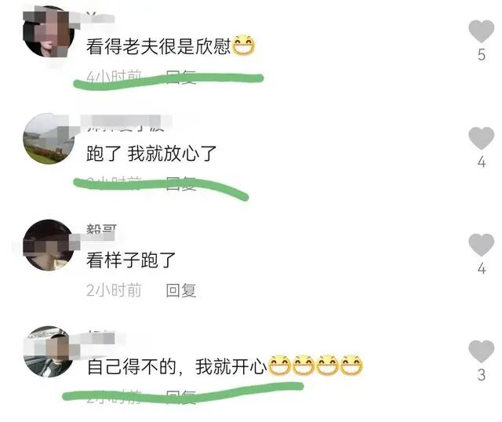Click 回复 under '跑了 我就放心了'
Screen dimensions: 502x422
tap(181, 184)
